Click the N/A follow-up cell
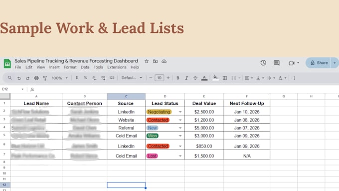 [x=247, y=156]
